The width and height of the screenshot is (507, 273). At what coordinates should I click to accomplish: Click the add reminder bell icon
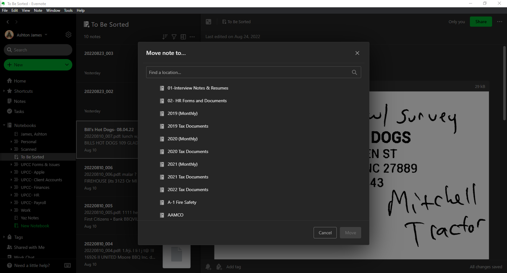pos(208,267)
